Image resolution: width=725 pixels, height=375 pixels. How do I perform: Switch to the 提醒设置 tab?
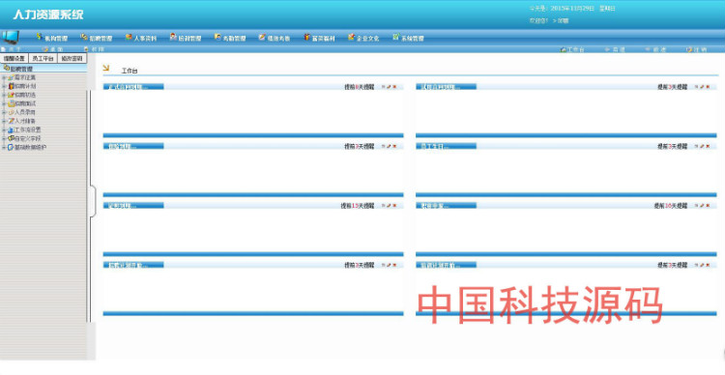tap(14, 59)
